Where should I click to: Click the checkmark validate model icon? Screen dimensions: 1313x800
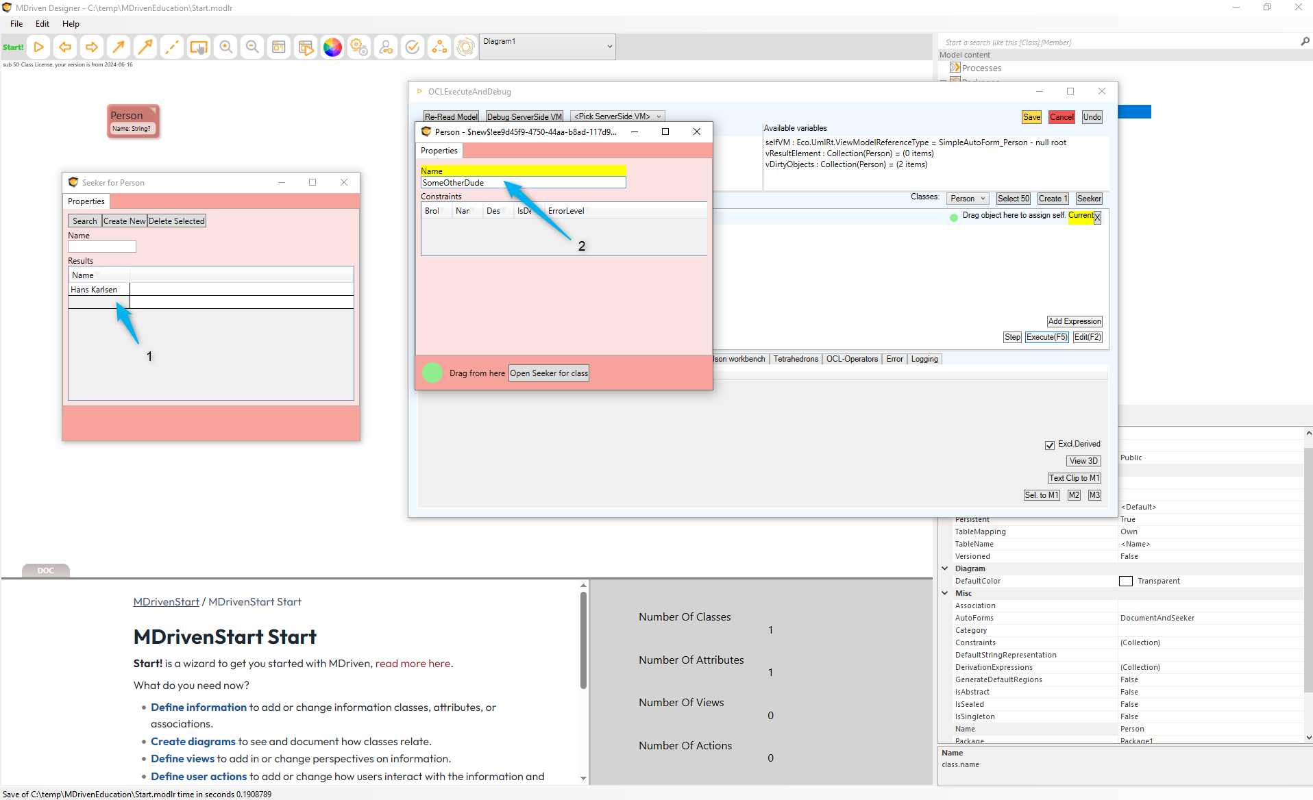[413, 47]
